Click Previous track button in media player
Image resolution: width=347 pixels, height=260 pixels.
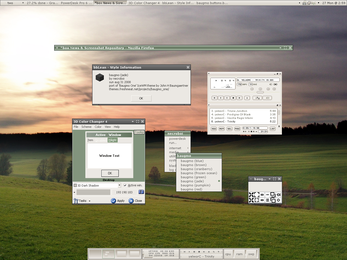click(214, 98)
